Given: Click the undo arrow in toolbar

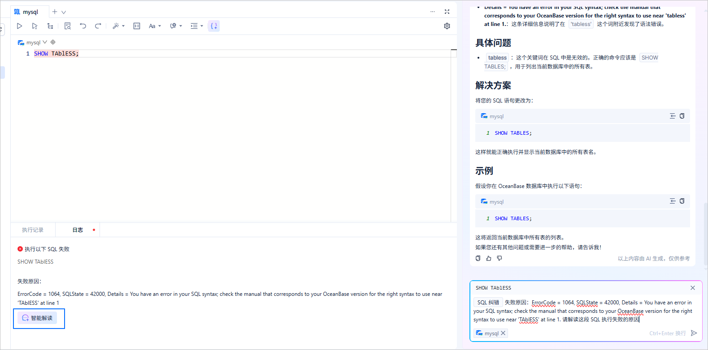Looking at the screenshot, I should point(83,26).
